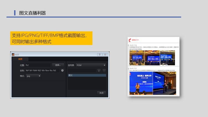The image size is (208, 117).
Task: Click the app icon in the dialog title bar
Action: coord(13,55)
